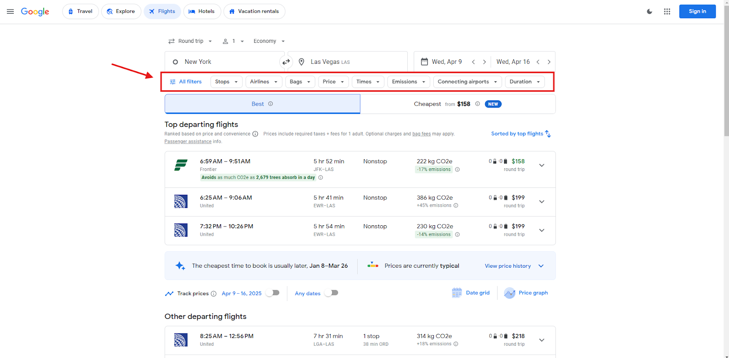729x358 pixels.
Task: Open the departure calendar icon
Action: point(424,62)
